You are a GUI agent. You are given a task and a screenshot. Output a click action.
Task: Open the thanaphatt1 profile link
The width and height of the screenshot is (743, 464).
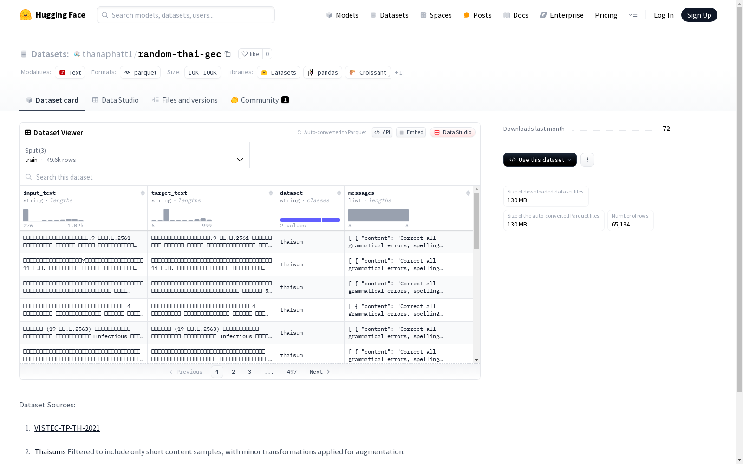(107, 54)
